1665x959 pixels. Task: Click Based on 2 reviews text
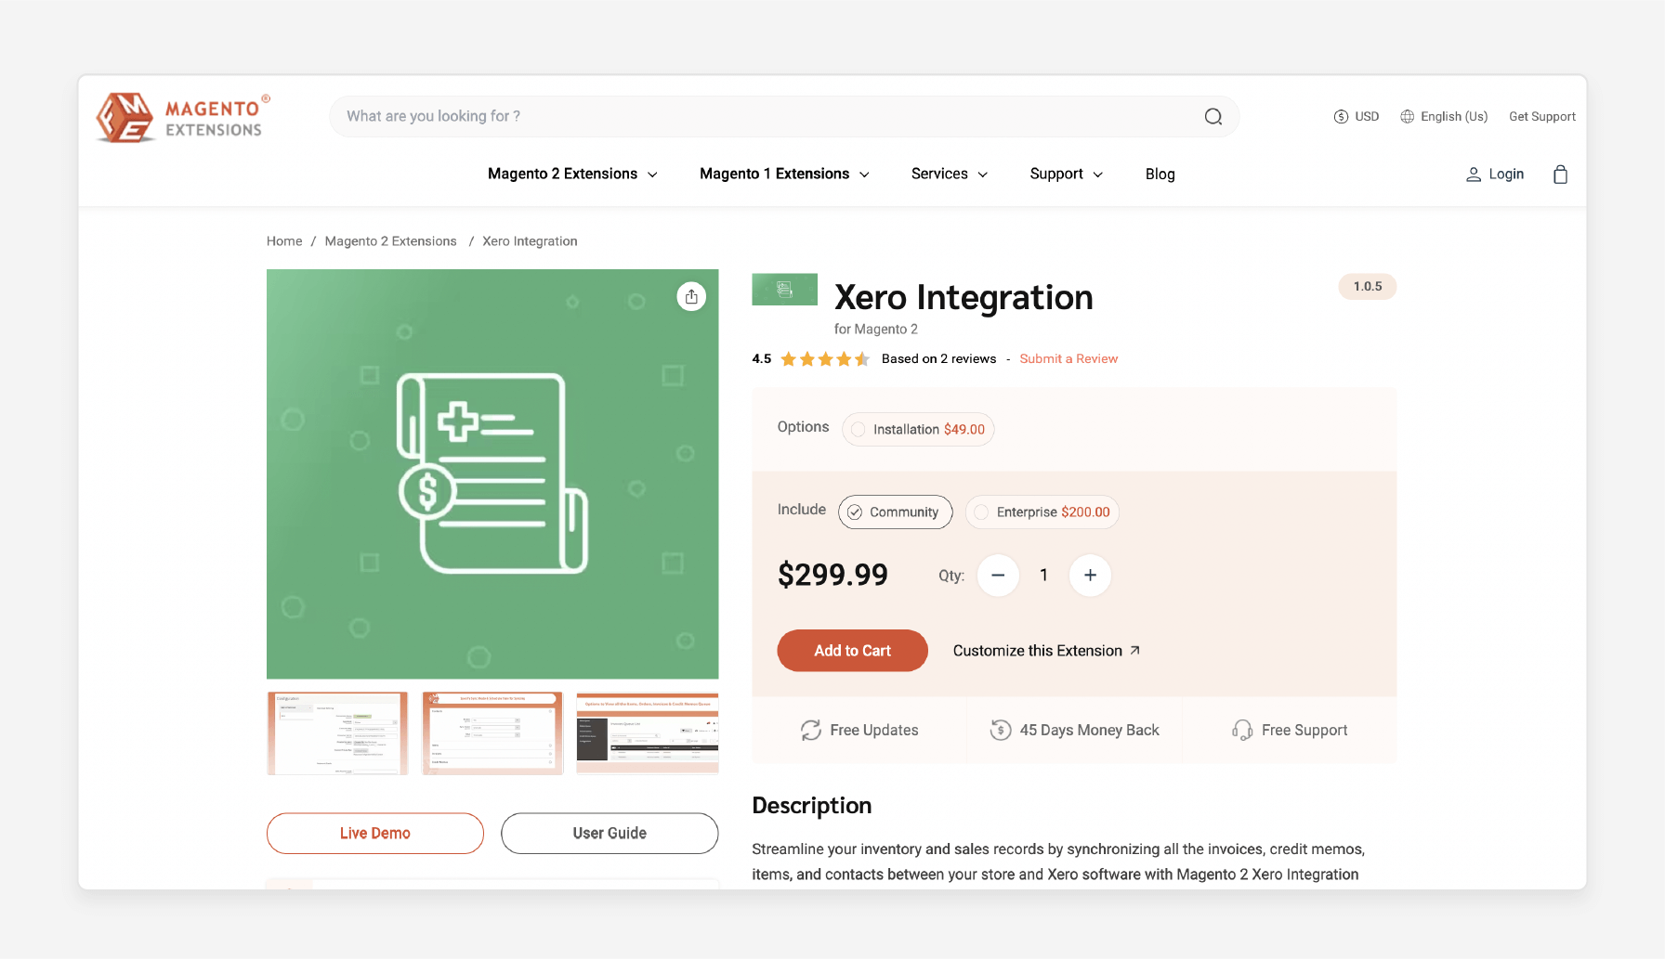point(938,359)
